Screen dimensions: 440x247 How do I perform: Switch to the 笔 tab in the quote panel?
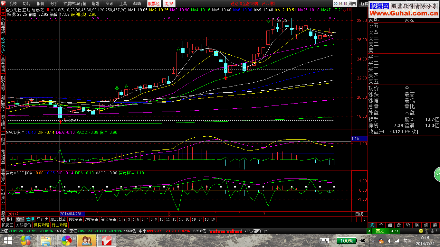[372, 225]
